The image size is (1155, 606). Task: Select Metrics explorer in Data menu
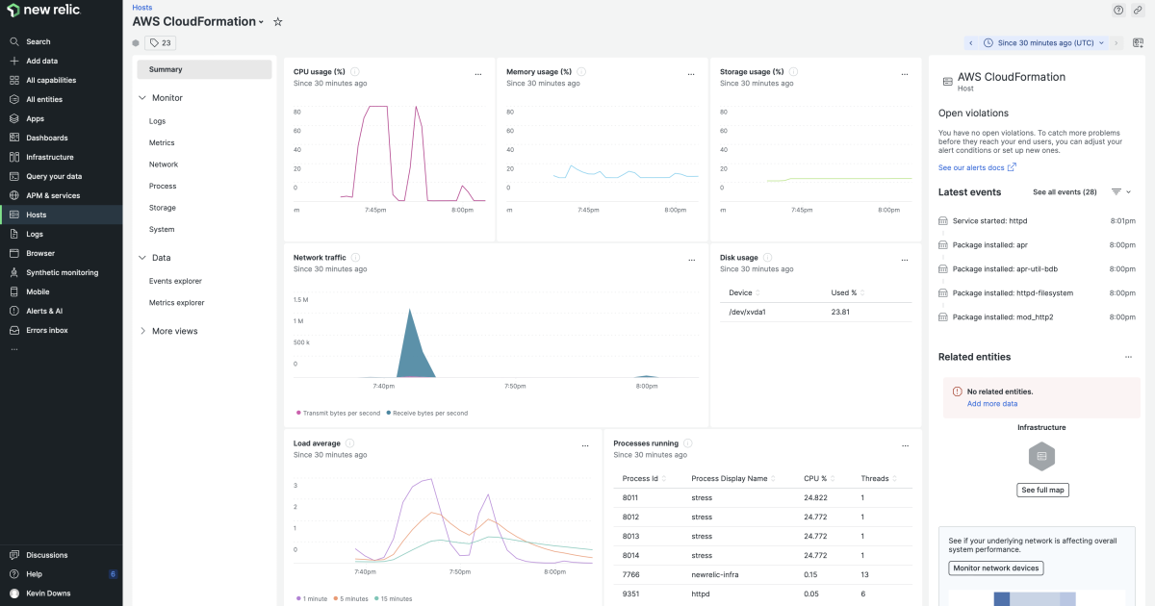[176, 303]
